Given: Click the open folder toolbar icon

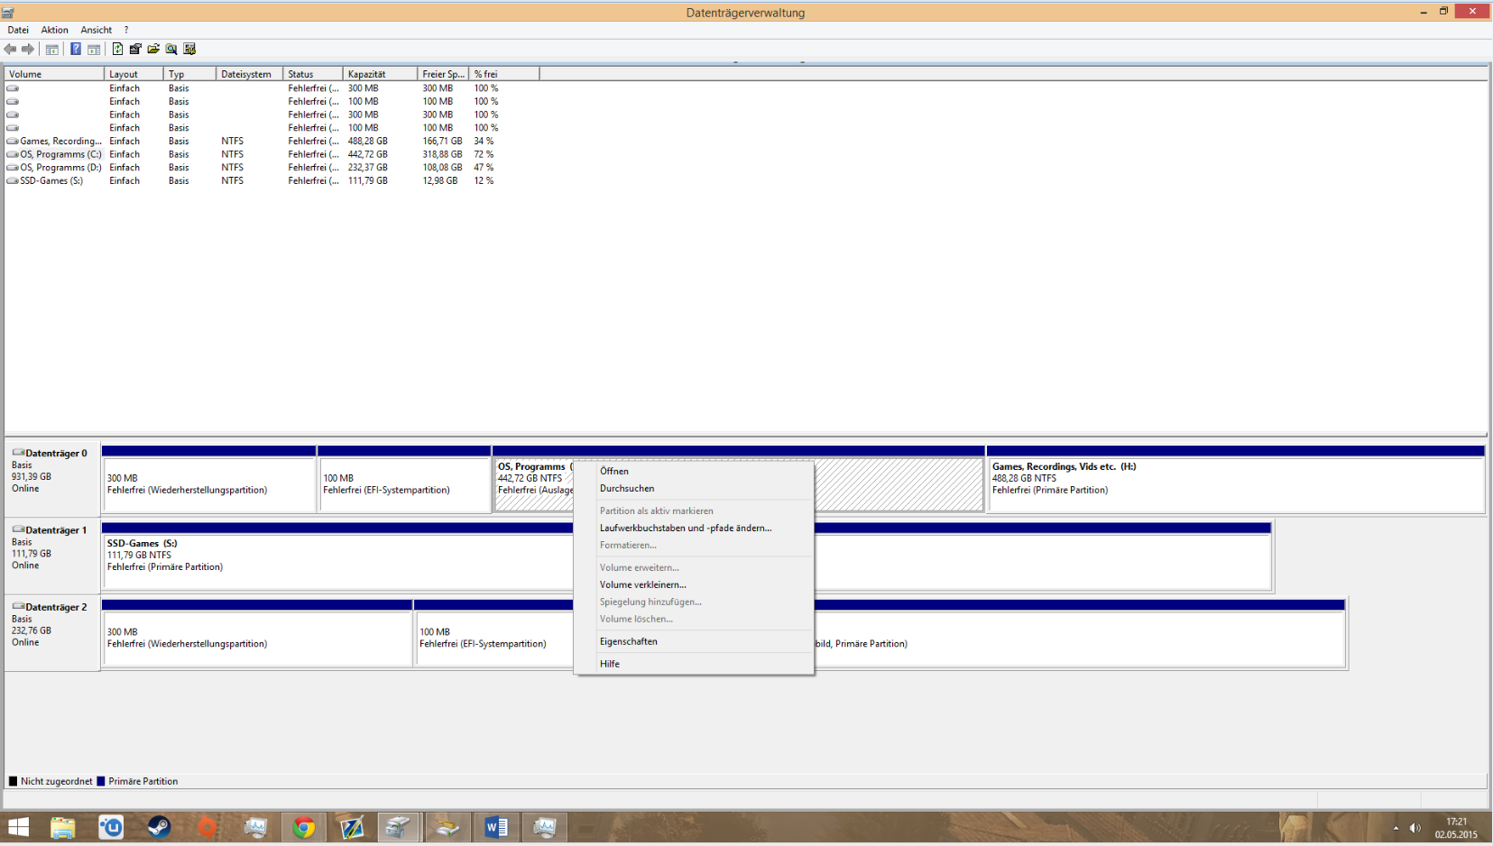Looking at the screenshot, I should [x=153, y=50].
